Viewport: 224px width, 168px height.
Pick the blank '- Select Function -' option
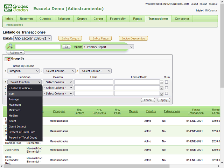[x=25, y=88]
